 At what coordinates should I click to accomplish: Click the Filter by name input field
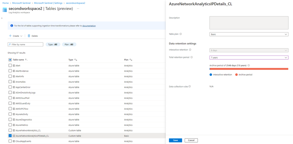(26, 44)
